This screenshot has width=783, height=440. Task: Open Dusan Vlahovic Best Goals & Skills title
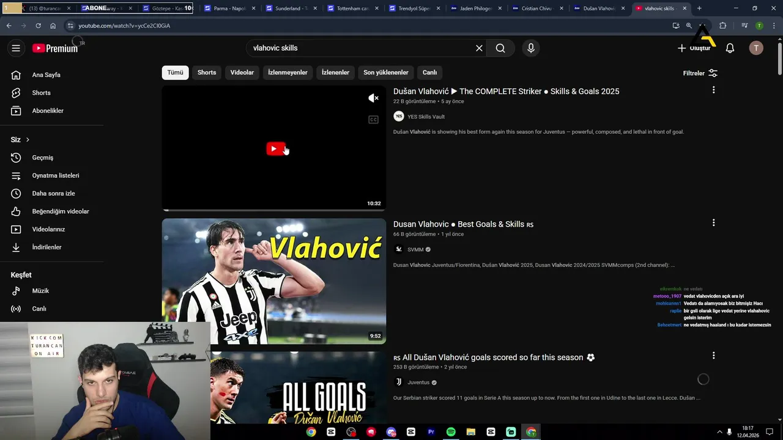tap(463, 224)
